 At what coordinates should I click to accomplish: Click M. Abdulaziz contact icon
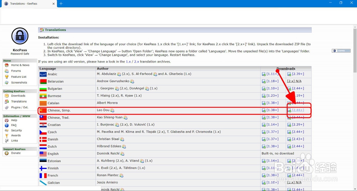coord(119,74)
